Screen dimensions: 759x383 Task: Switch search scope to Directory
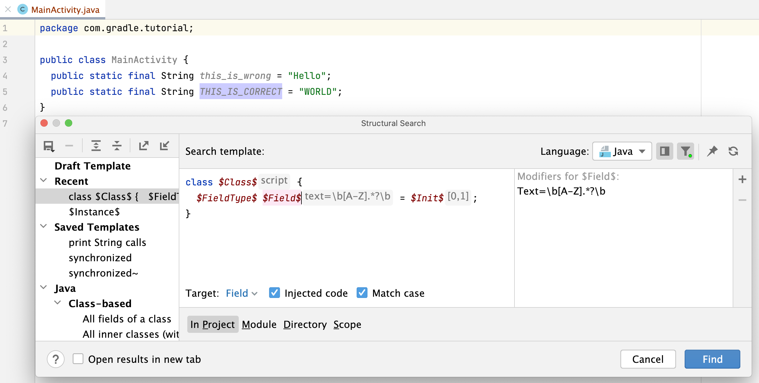305,324
